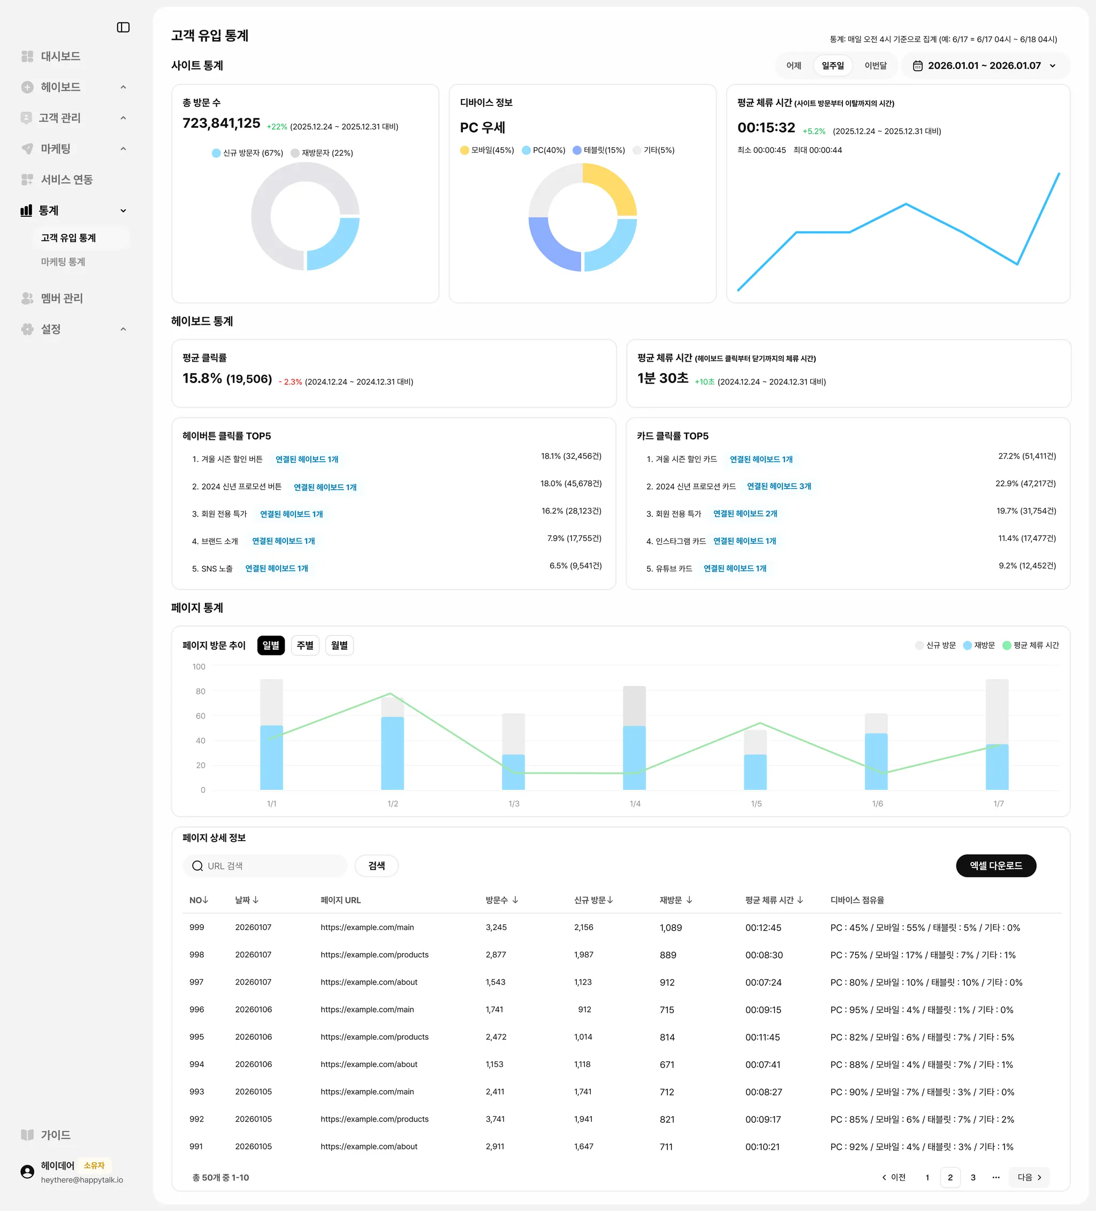The image size is (1096, 1211).
Task: Open the date range dropdown arrow
Action: 1053,66
